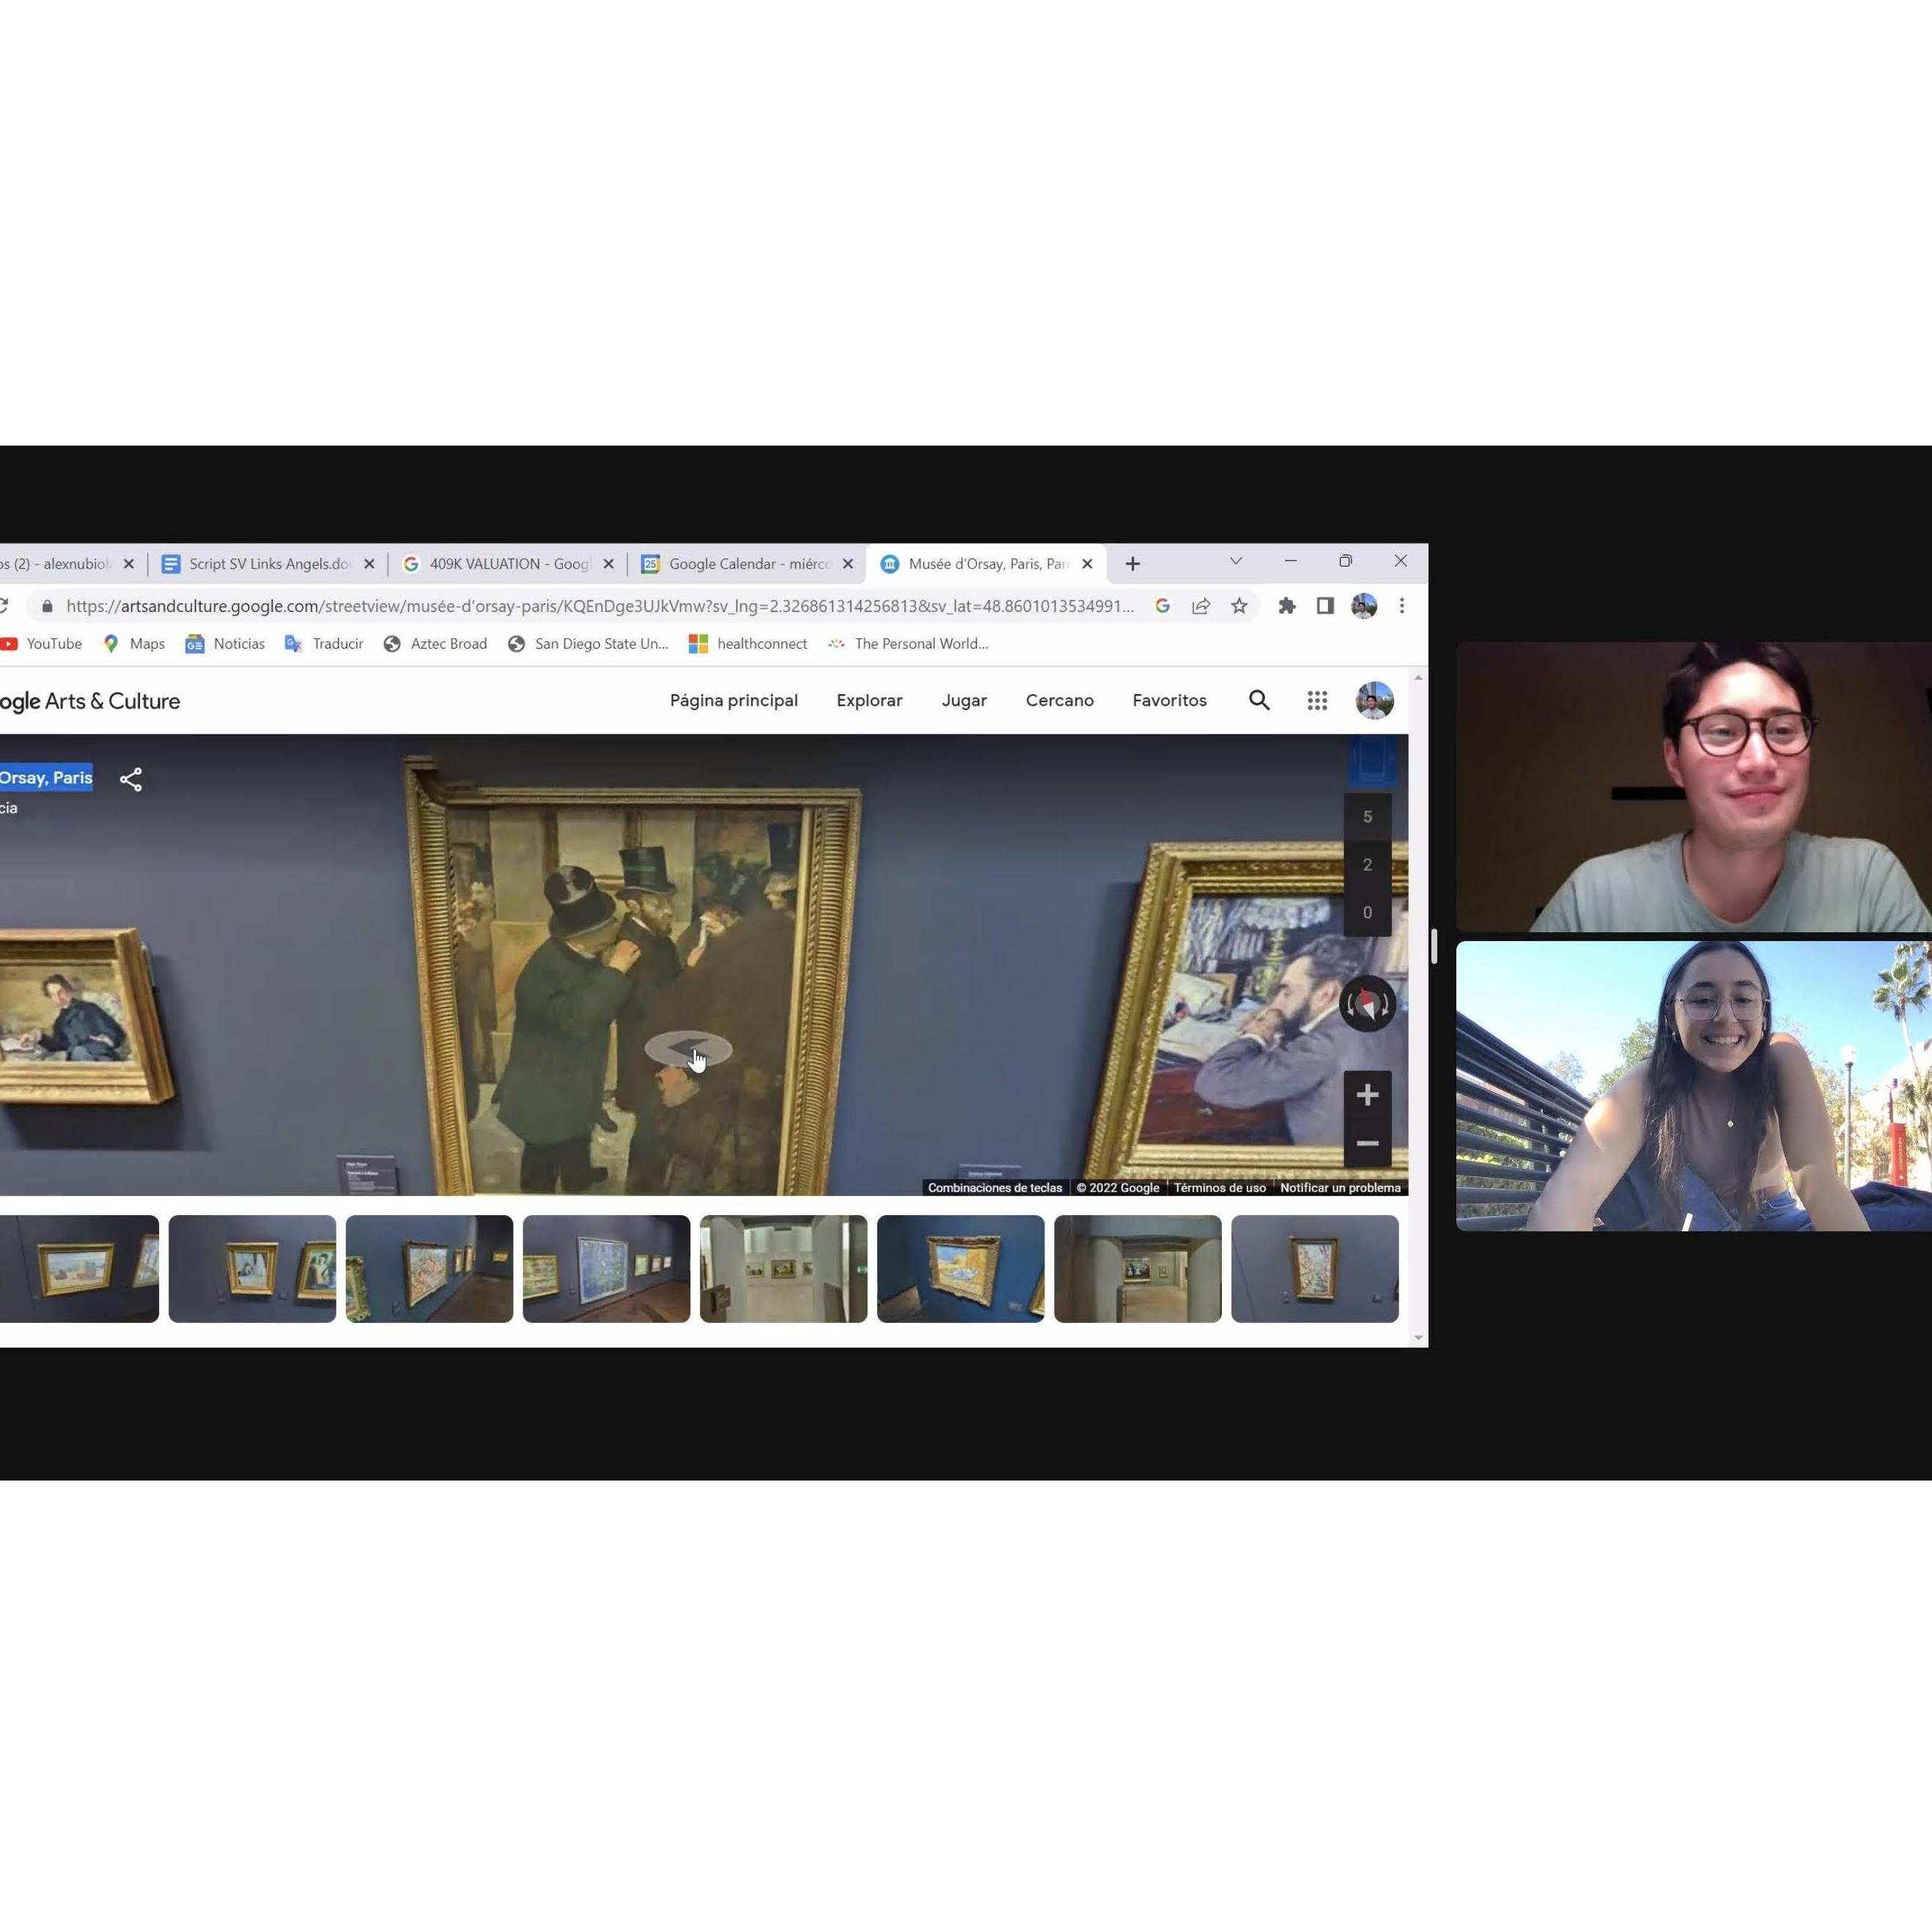Open the YouTube bookmark
1932x1932 pixels.
(x=41, y=644)
